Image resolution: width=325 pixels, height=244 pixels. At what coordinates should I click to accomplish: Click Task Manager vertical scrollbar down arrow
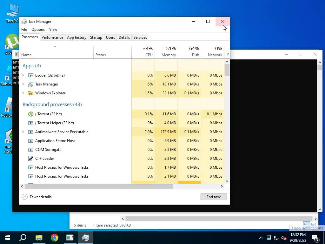pos(227,181)
